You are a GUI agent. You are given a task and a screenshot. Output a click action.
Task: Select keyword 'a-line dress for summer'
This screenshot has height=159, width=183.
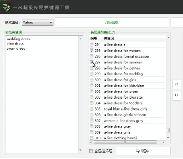click(123, 62)
